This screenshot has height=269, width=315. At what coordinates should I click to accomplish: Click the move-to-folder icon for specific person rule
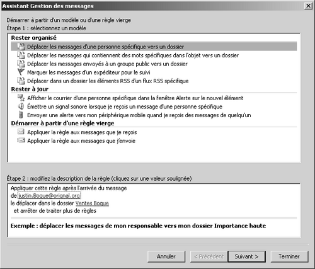pyautogui.click(x=21, y=47)
